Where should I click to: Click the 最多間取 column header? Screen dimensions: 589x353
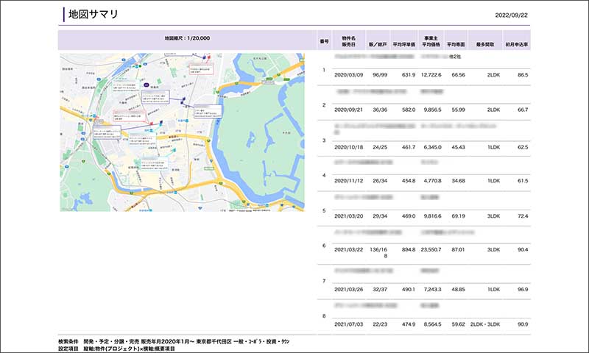point(485,44)
